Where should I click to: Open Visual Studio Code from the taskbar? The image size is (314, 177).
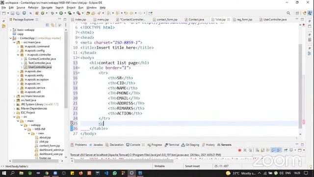click(106, 173)
